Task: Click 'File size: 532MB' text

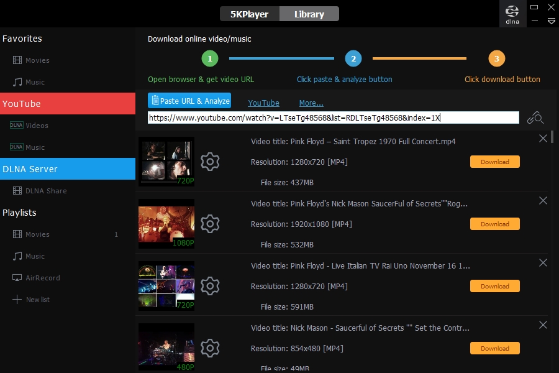Action: (x=287, y=245)
